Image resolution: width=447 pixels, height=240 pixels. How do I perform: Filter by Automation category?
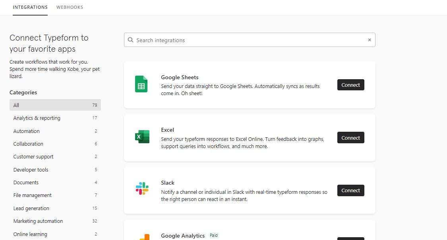[x=55, y=131]
